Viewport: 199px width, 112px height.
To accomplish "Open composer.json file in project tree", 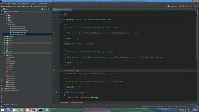I will coord(12,72).
